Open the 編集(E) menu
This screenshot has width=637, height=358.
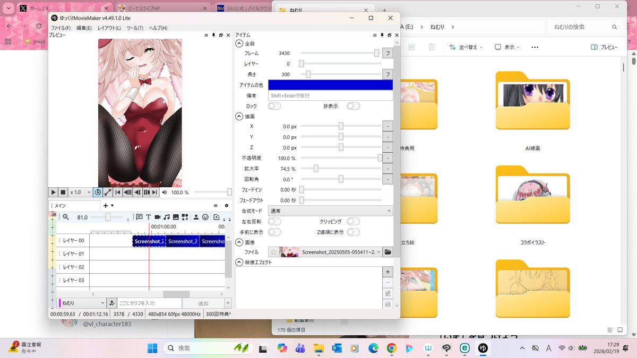pyautogui.click(x=84, y=28)
